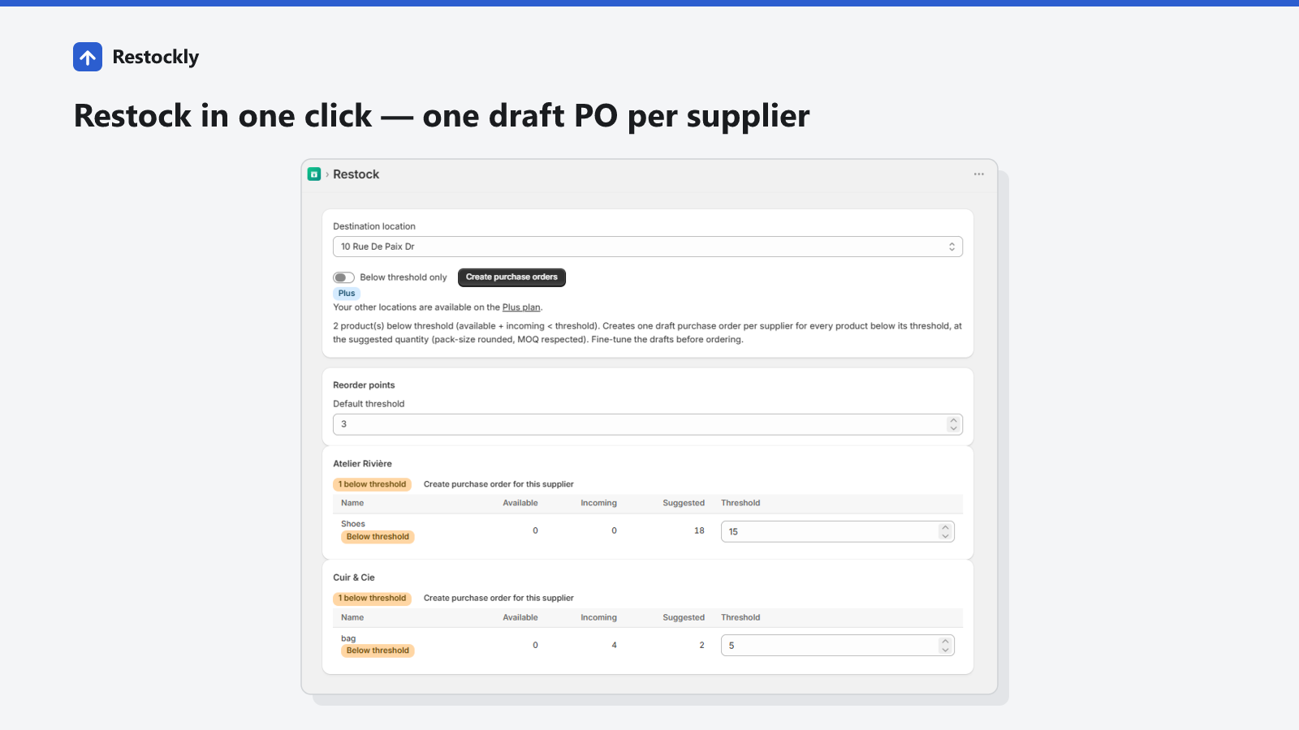Viewport: 1299px width, 730px height.
Task: Adjust bag threshold using the stepper arrows
Action: coord(945,646)
